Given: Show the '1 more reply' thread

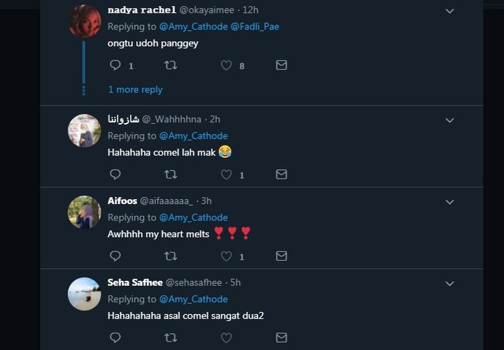Looking at the screenshot, I should click(135, 89).
